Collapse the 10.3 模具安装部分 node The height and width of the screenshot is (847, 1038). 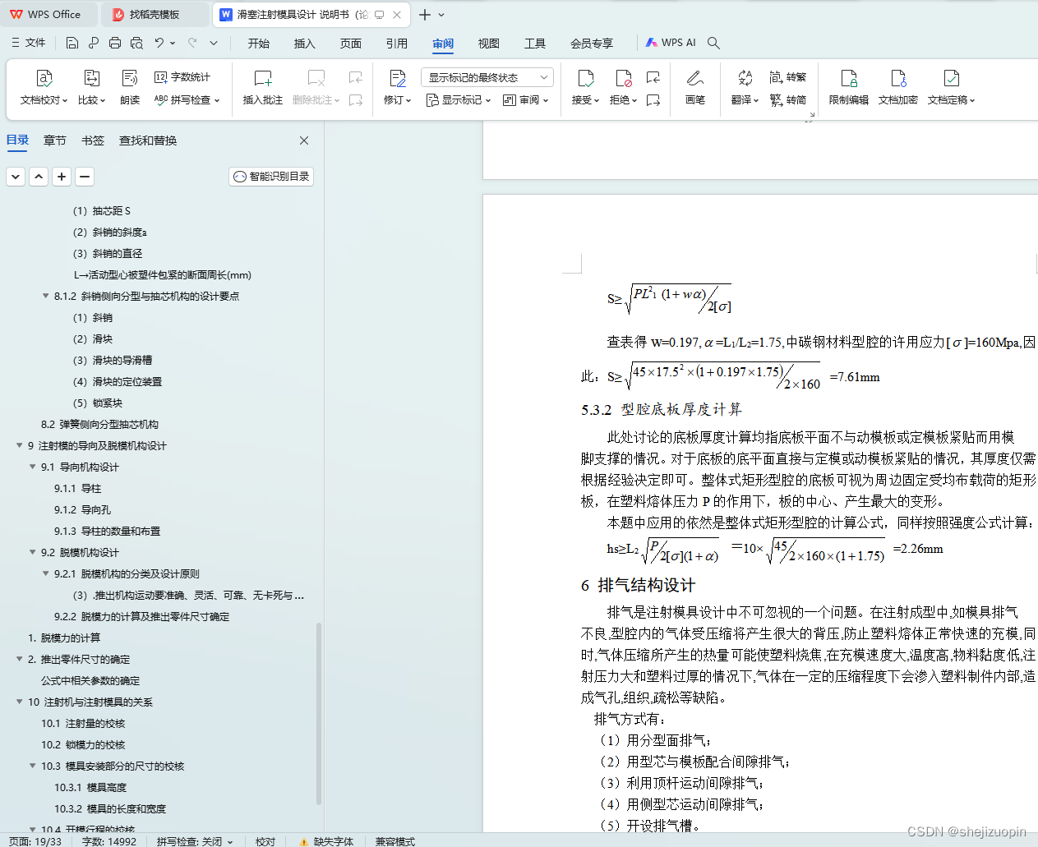(x=33, y=766)
